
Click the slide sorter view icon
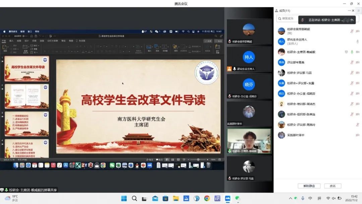click(173, 160)
